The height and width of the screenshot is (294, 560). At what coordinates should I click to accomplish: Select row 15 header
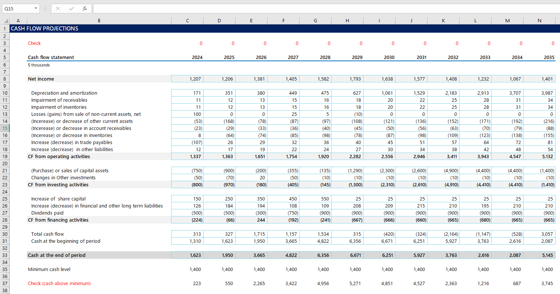tap(5, 128)
